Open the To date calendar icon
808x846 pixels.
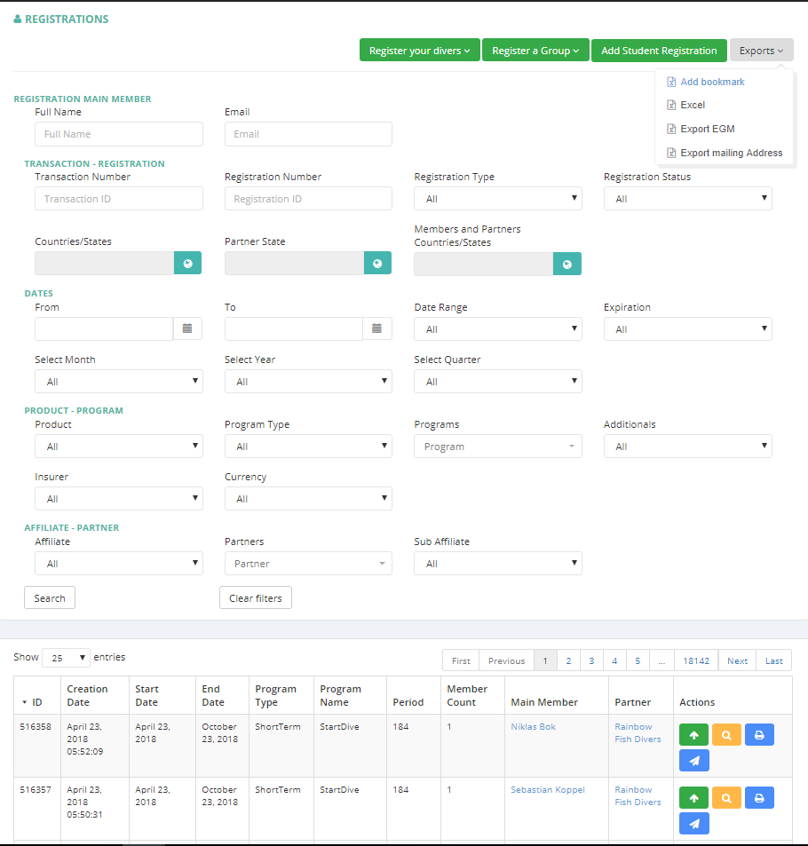tap(376, 328)
